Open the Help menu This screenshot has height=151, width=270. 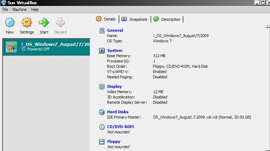(35, 10)
